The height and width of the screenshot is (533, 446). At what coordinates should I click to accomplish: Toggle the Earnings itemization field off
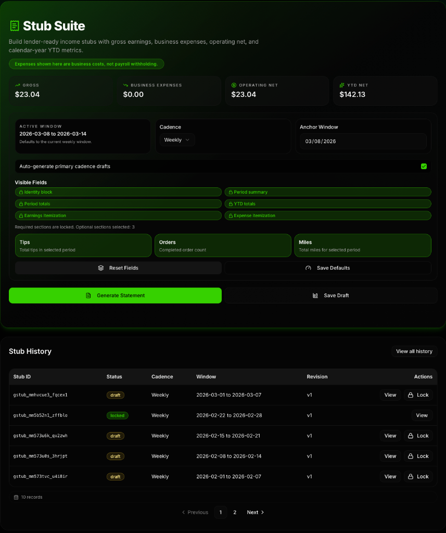(x=118, y=215)
